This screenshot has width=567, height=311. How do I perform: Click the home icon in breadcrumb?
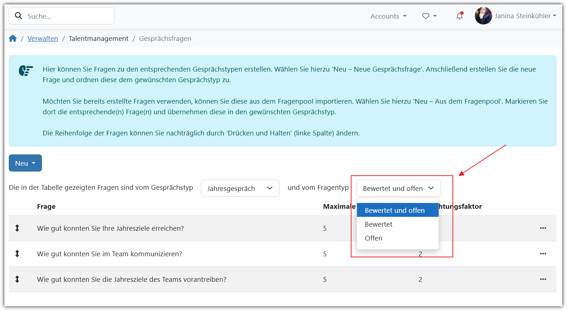click(13, 39)
